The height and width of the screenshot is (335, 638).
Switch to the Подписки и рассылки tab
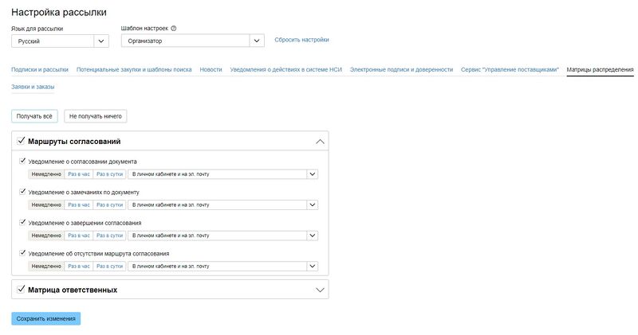click(40, 70)
